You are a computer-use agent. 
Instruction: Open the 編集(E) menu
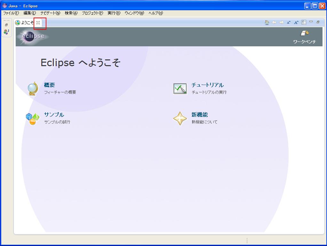pyautogui.click(x=30, y=13)
